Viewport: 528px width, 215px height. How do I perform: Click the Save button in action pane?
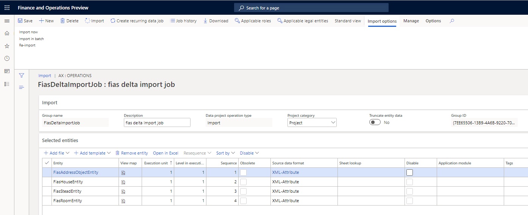[x=25, y=21]
